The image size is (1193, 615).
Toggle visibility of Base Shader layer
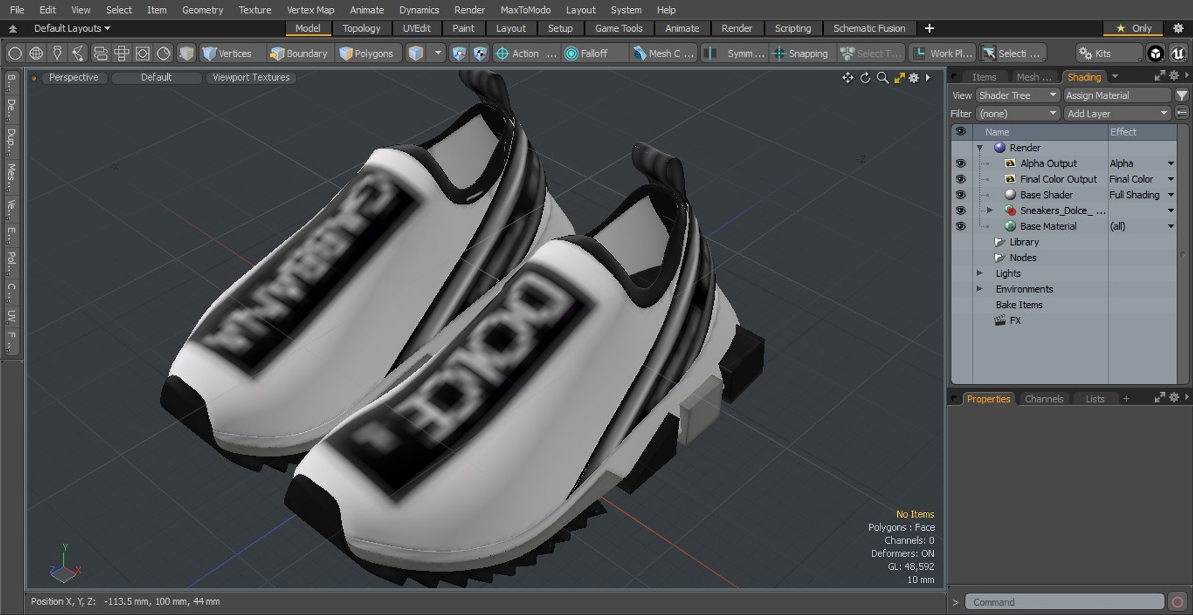(961, 195)
